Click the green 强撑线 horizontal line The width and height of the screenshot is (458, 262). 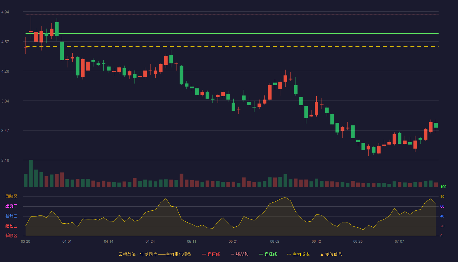click(232, 33)
